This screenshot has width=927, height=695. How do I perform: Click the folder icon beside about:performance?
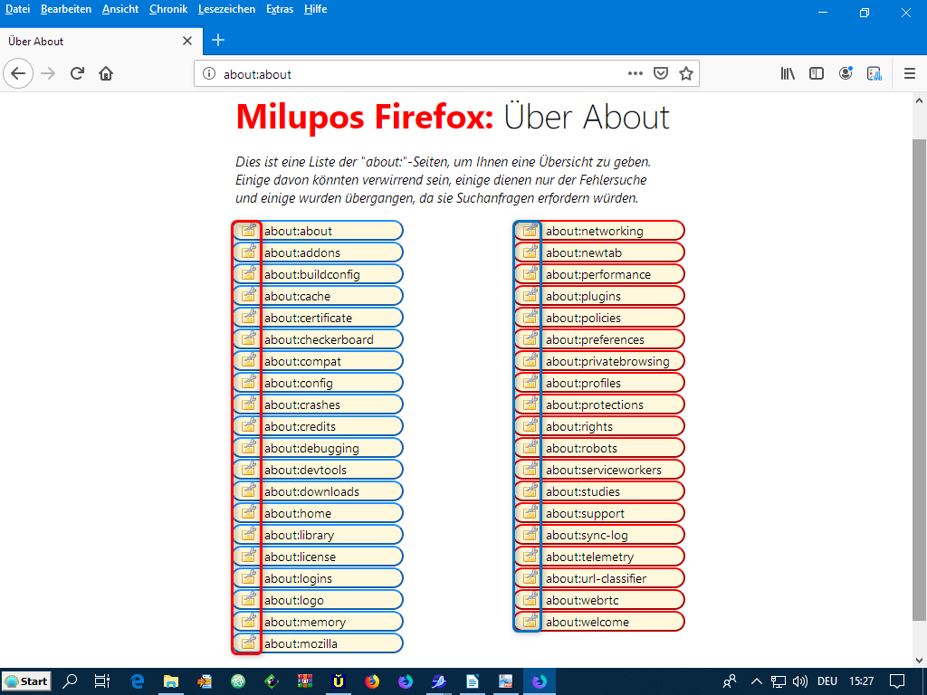click(530, 273)
